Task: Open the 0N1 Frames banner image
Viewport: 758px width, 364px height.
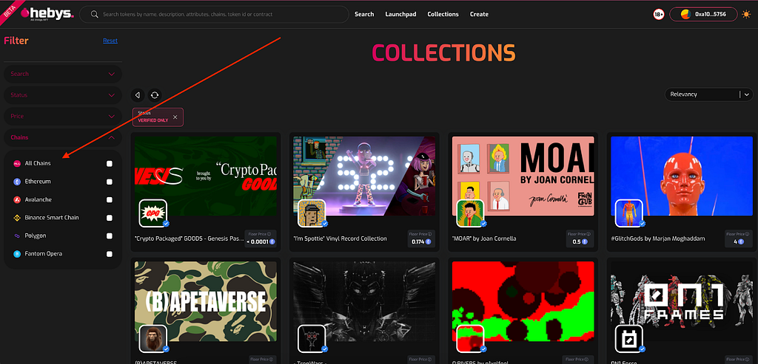Action: tap(682, 301)
